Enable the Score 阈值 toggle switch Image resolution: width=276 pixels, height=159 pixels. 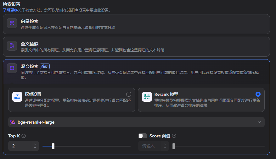click(x=143, y=136)
